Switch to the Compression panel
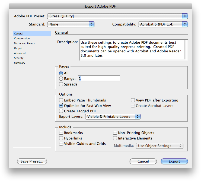This screenshot has height=181, width=201. coord(32,39)
